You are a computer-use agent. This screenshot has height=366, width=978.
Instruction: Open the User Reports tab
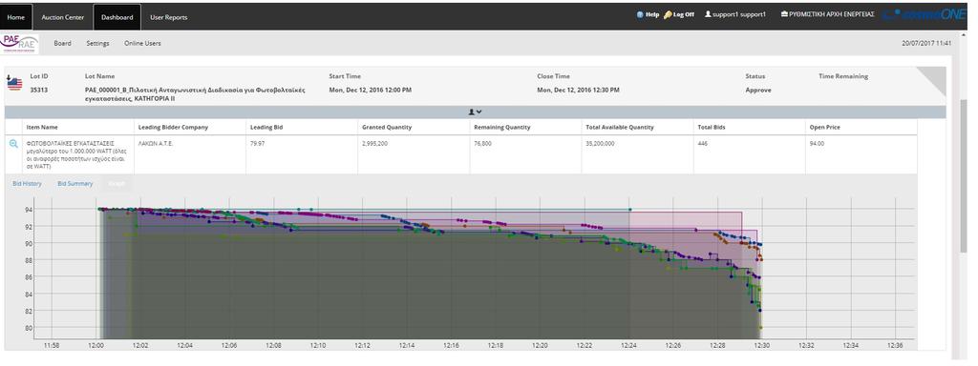pos(168,17)
